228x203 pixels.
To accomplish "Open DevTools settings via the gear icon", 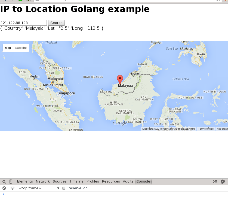I will [x=223, y=181].
